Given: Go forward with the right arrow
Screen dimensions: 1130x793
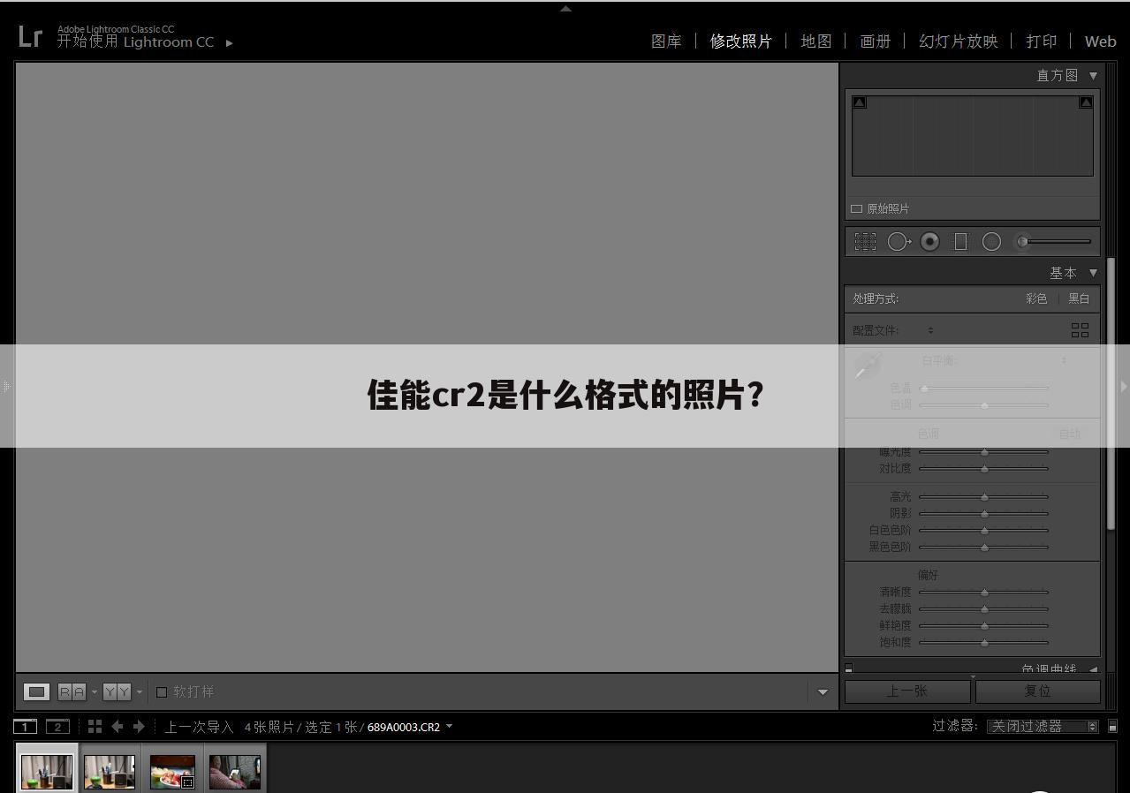Looking at the screenshot, I should coord(139,726).
